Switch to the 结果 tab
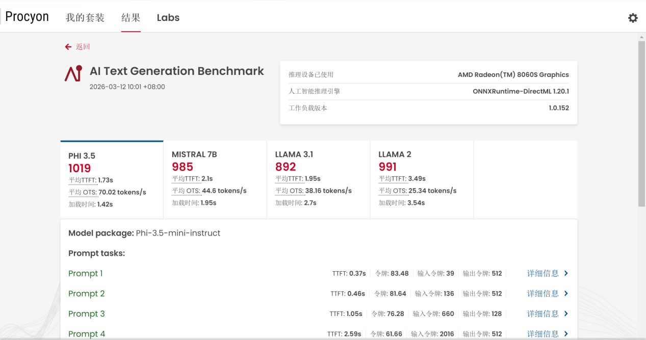 [131, 18]
